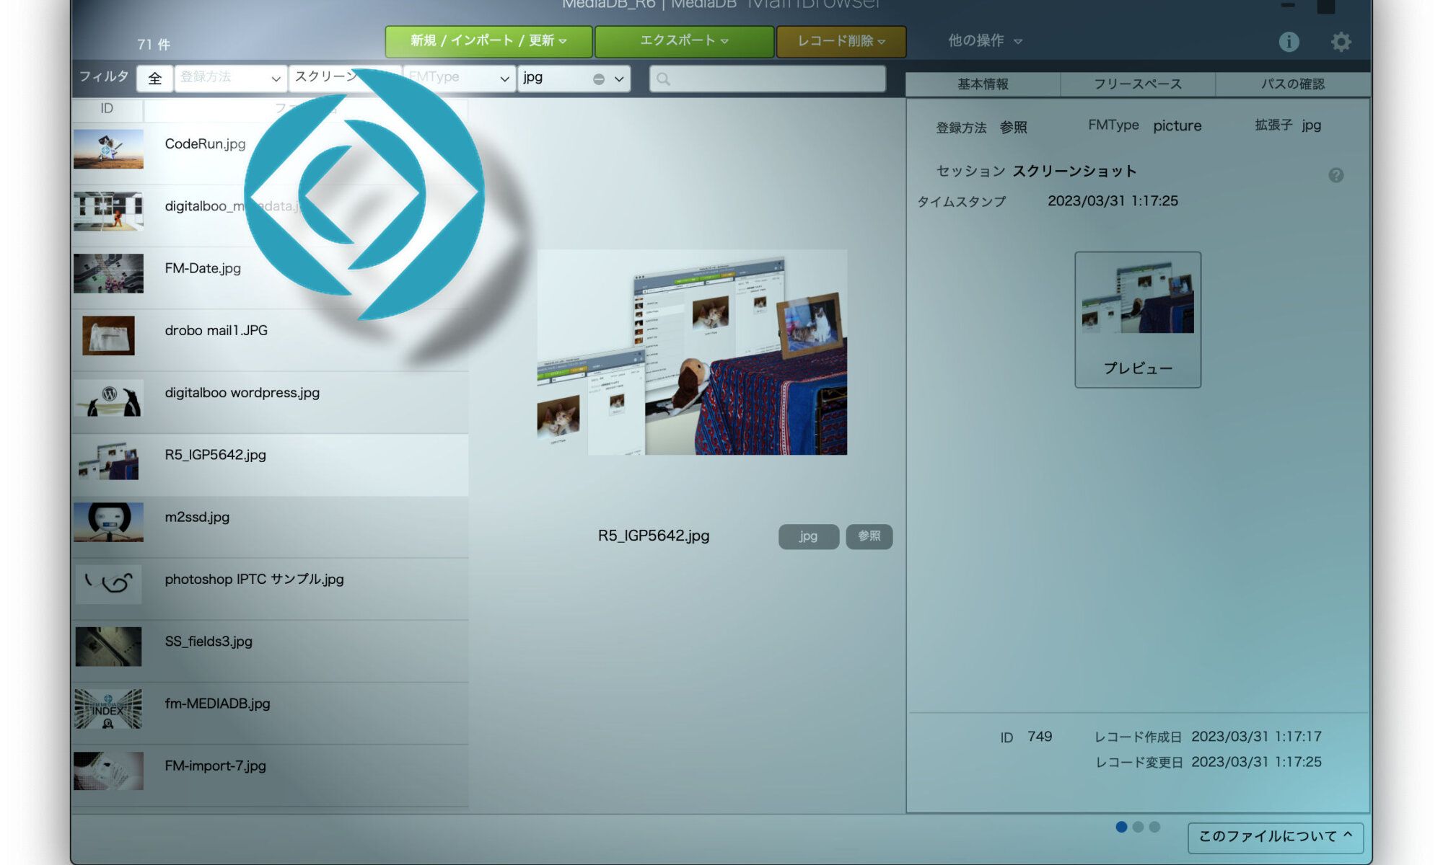Click in the search input field
Image resolution: width=1443 pixels, height=865 pixels.
[768, 79]
